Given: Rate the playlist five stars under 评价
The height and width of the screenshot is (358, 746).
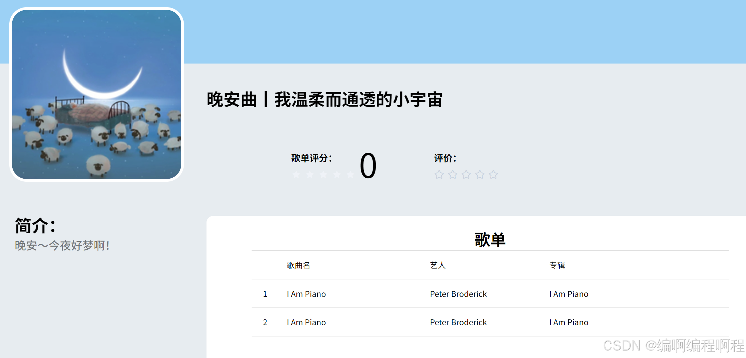Looking at the screenshot, I should (493, 175).
